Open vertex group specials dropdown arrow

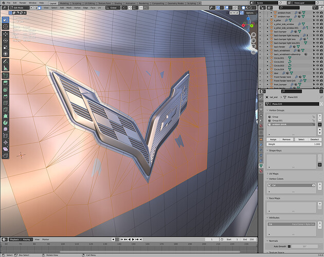point(320,124)
